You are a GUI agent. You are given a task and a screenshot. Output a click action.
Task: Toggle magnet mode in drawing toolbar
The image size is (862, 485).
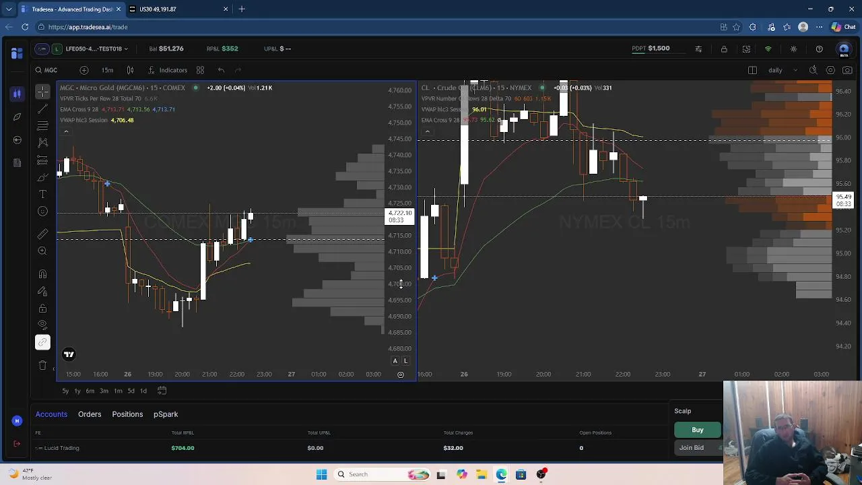click(42, 274)
